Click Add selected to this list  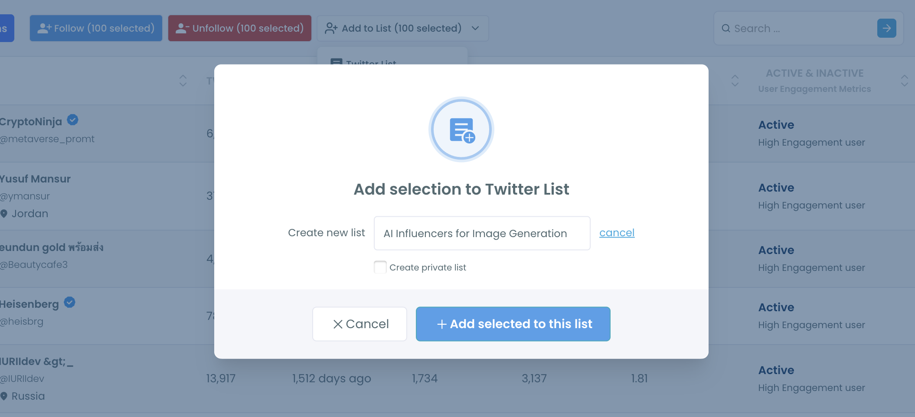[513, 324]
